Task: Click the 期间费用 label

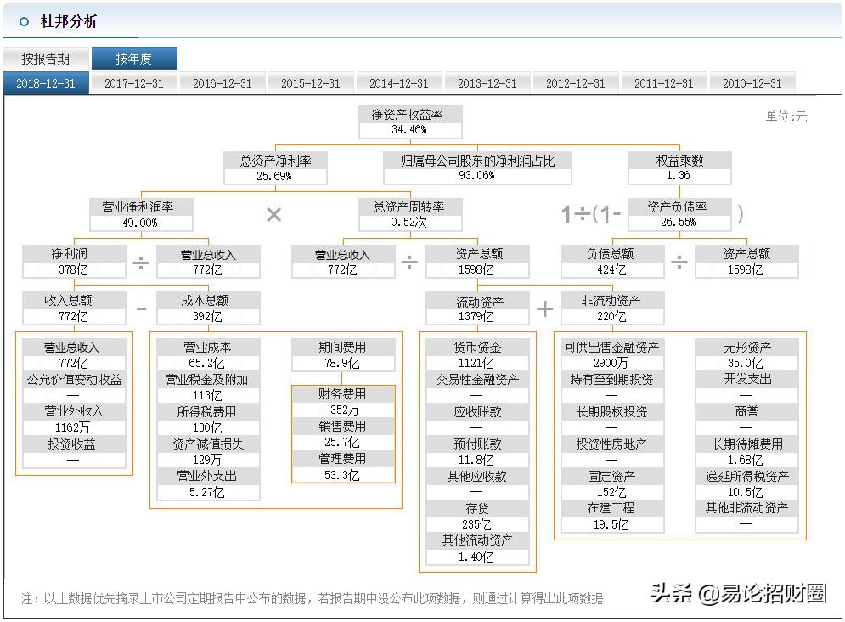Action: 342,347
